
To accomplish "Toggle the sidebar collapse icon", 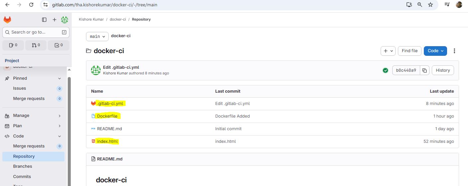I will coord(44,20).
